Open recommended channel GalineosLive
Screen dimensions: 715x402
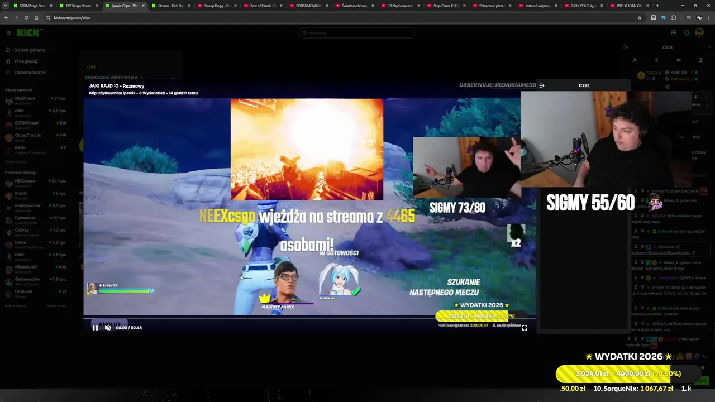click(x=36, y=281)
